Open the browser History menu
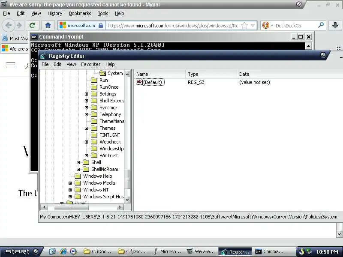Screen dimensions: 343x257 click(x=55, y=13)
